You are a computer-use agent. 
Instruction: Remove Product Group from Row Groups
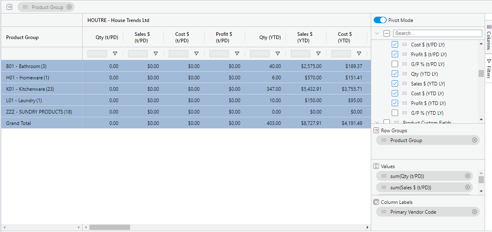click(x=474, y=140)
